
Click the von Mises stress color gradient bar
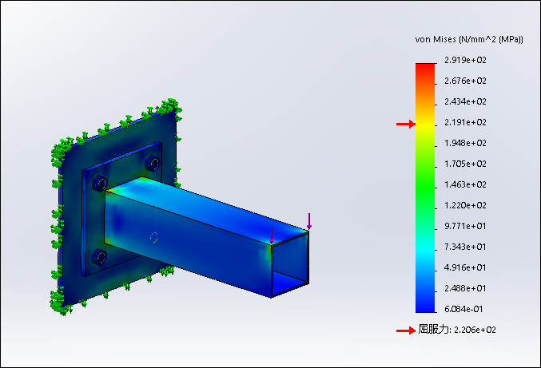[x=425, y=188]
